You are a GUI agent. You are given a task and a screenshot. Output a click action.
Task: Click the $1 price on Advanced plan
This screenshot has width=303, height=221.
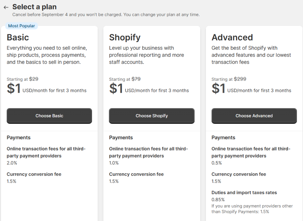click(x=218, y=88)
